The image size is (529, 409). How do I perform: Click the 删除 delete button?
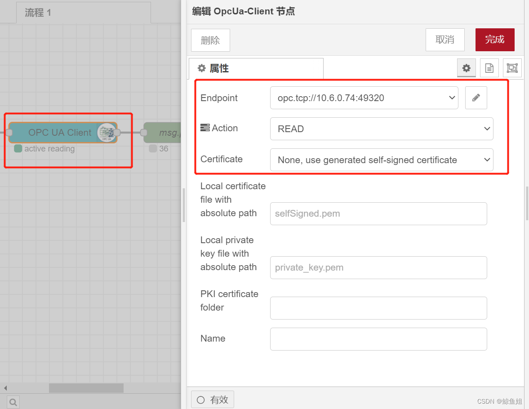[x=210, y=40]
